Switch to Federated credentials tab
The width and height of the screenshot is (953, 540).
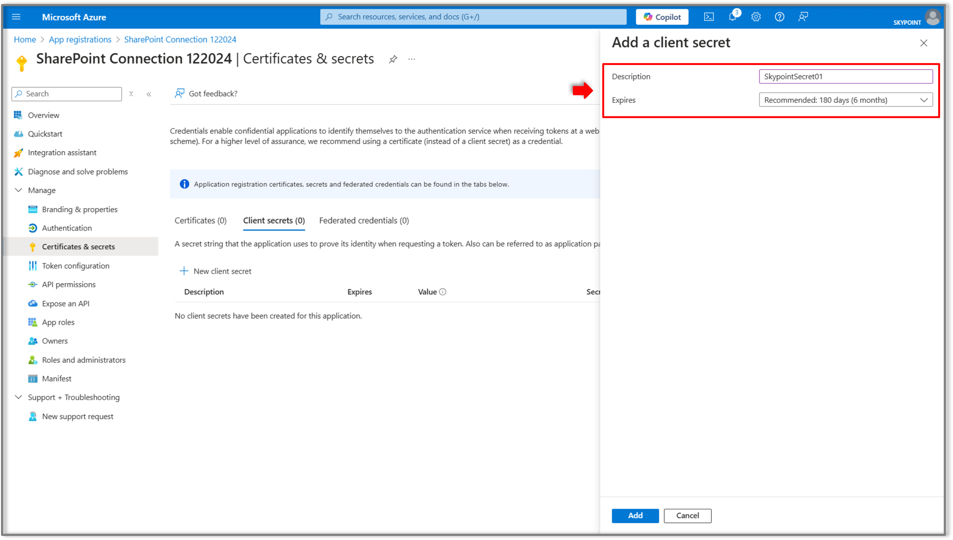(364, 220)
